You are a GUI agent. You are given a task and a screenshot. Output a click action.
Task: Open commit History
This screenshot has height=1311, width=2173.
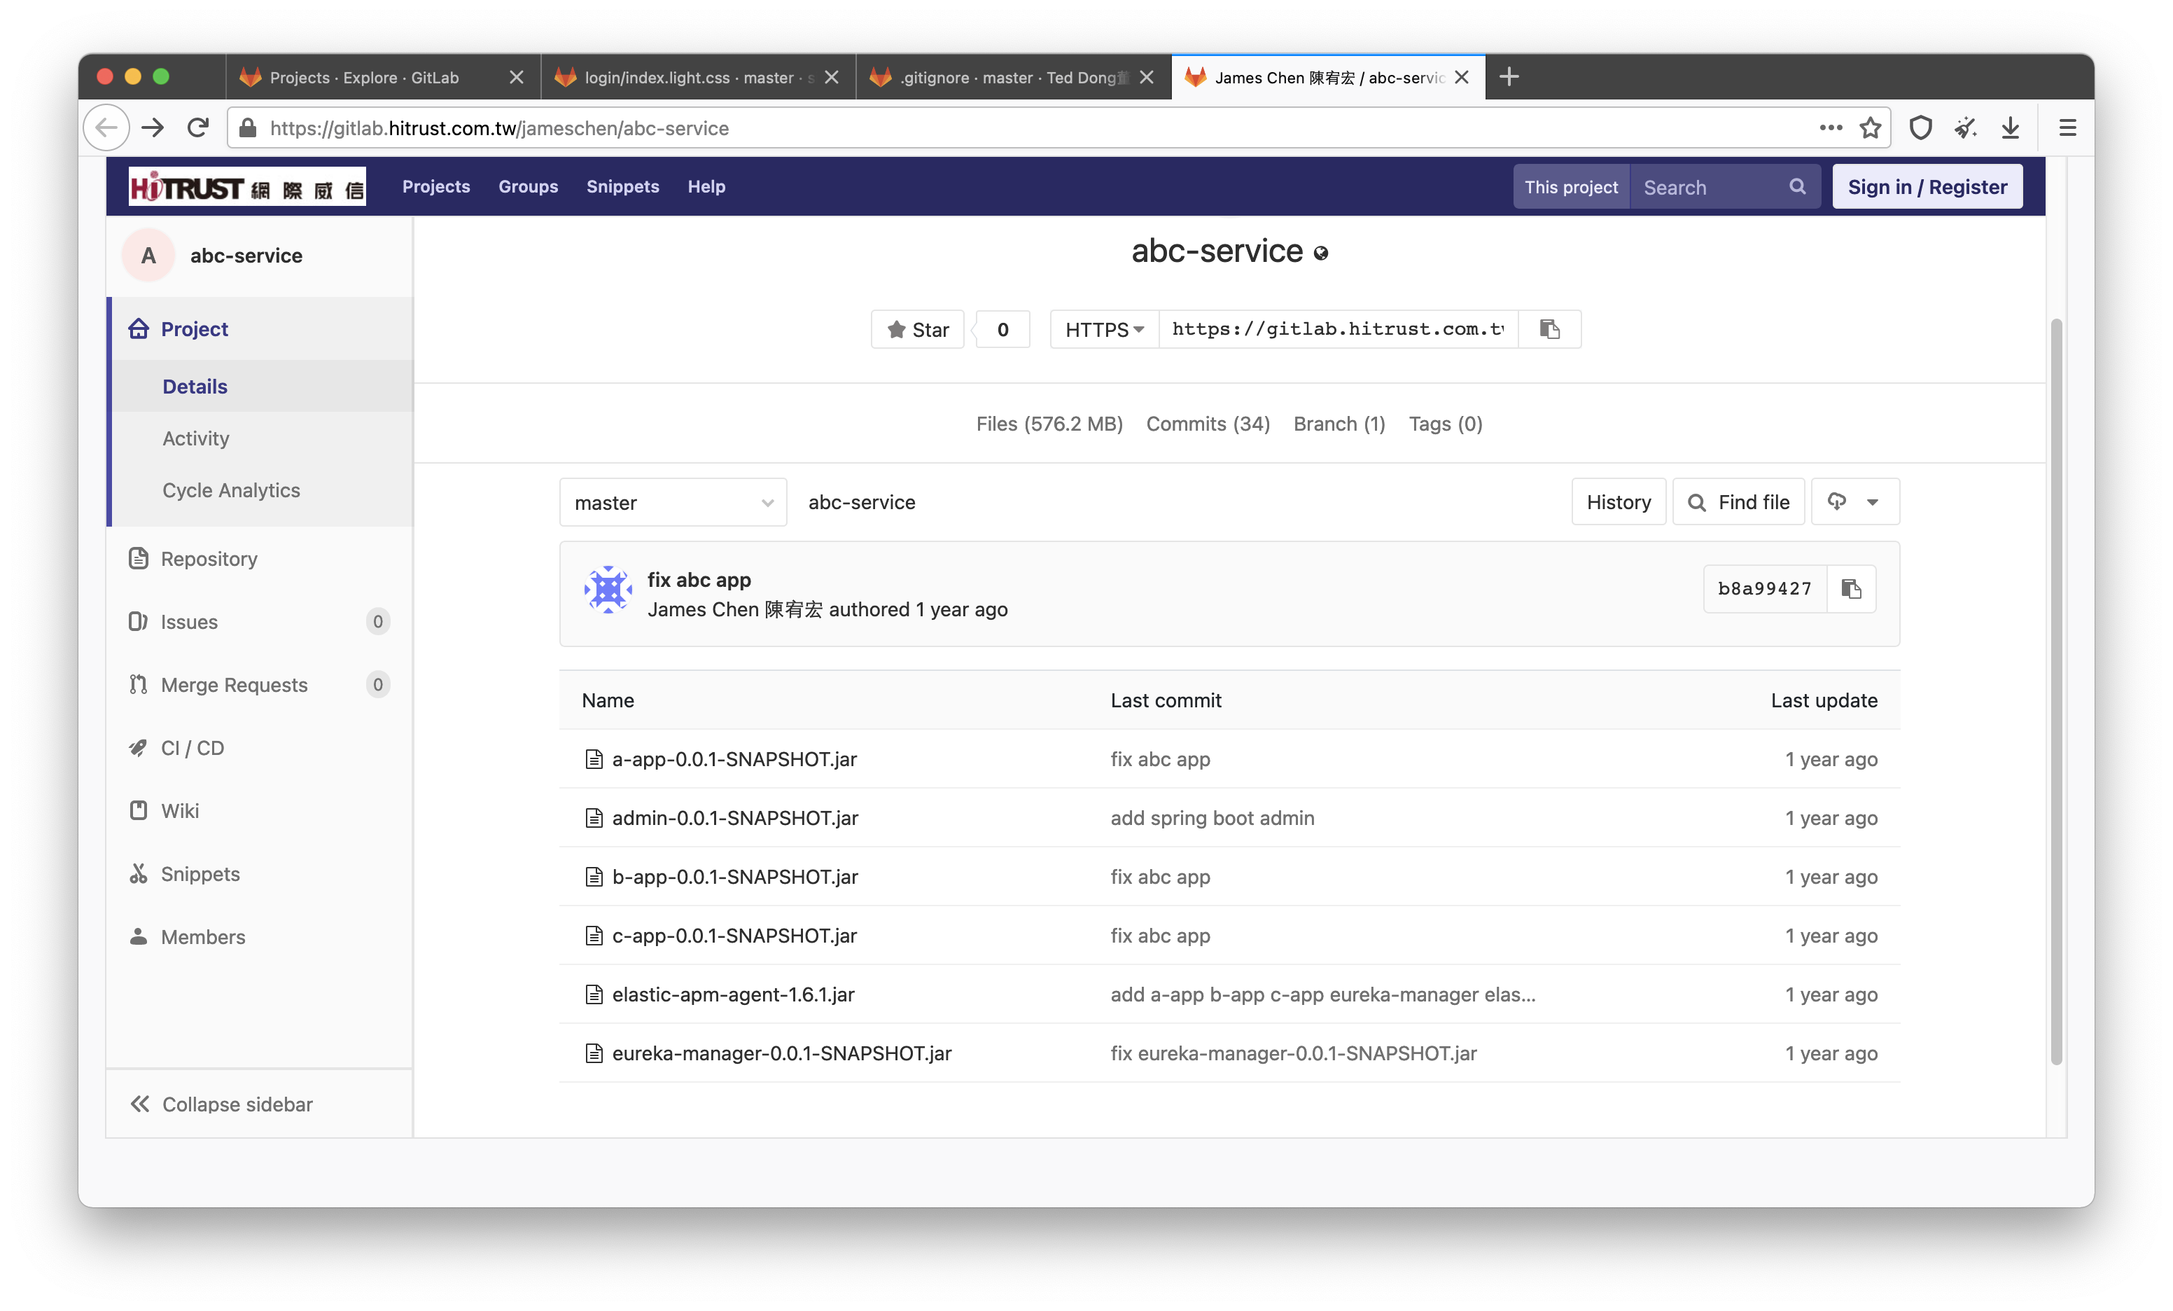1619,502
